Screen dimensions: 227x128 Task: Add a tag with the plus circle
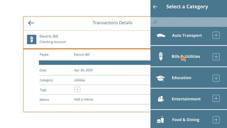point(77,89)
